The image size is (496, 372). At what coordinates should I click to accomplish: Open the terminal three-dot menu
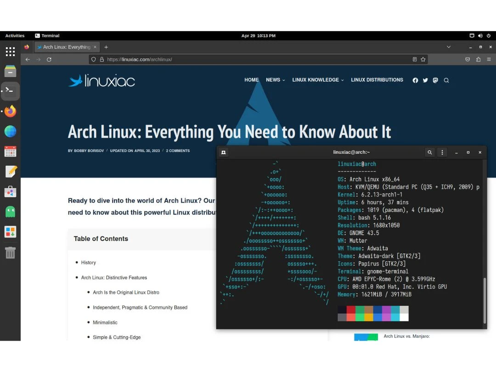pyautogui.click(x=442, y=152)
